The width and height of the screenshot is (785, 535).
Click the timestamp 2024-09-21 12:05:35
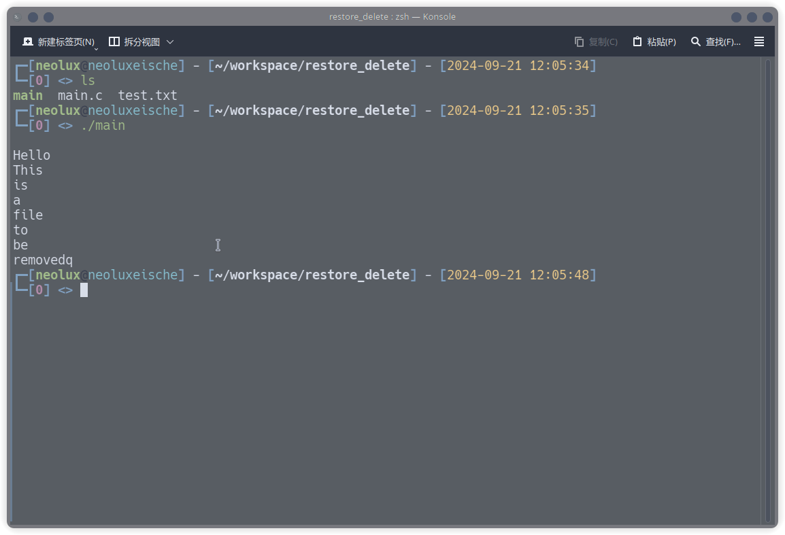click(x=518, y=111)
